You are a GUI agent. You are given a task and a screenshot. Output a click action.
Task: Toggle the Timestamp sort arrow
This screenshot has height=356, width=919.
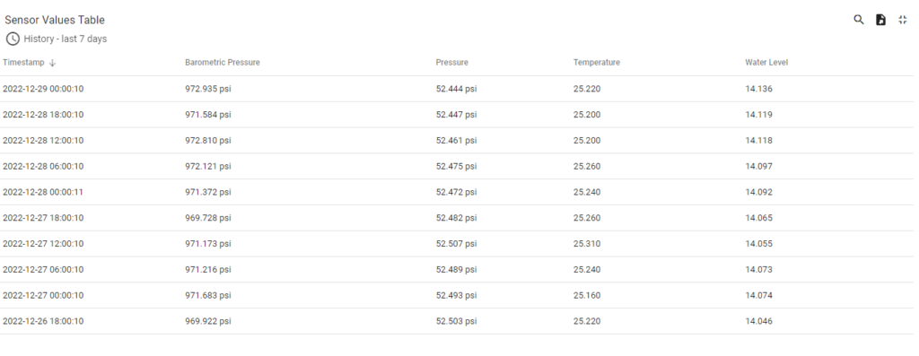point(52,63)
